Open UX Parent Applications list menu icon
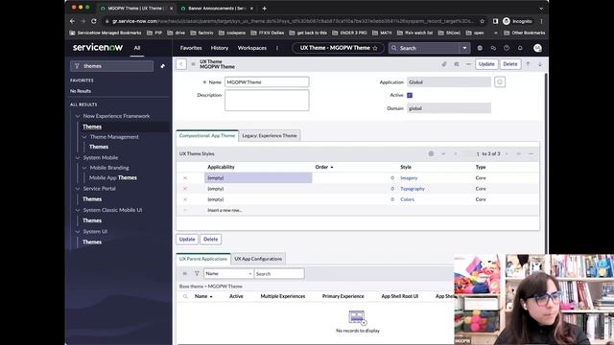614x345 pixels. coord(185,273)
